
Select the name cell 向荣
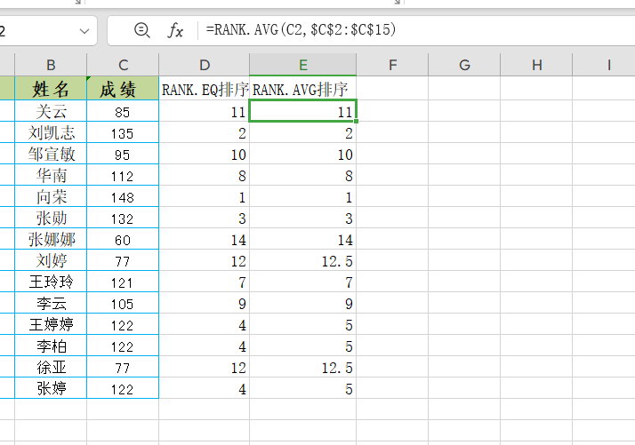point(51,196)
